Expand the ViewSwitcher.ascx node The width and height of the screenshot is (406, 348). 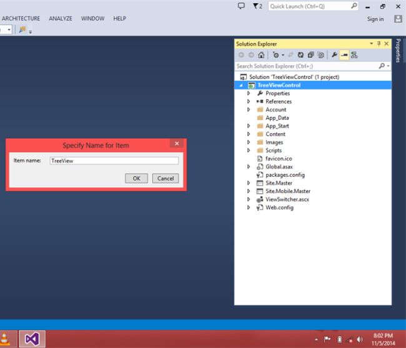coord(249,199)
